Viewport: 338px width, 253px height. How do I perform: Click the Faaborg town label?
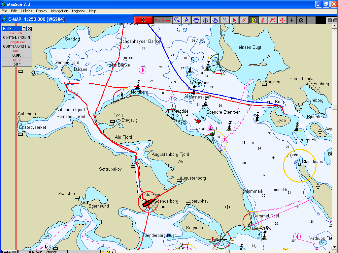click(321, 84)
